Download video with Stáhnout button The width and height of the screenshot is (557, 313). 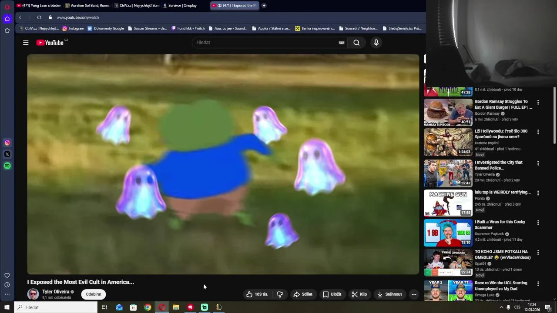pyautogui.click(x=389, y=294)
